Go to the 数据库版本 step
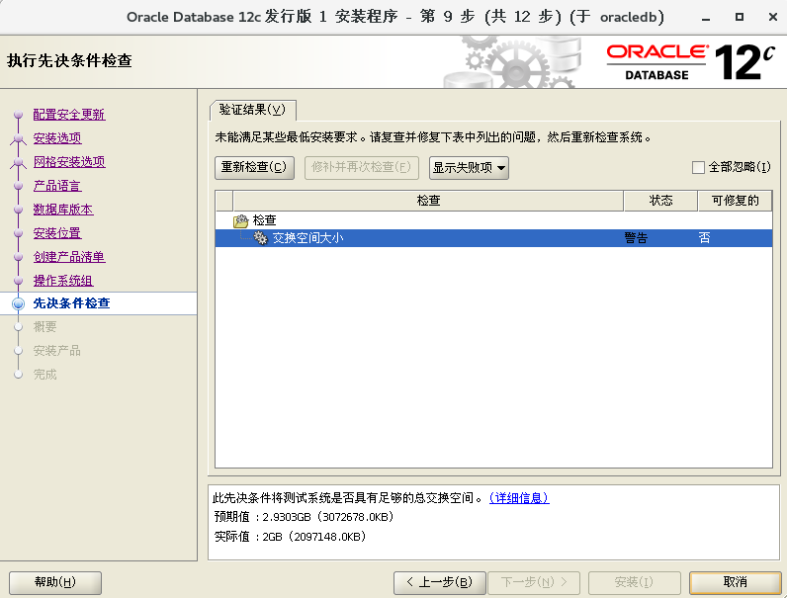Viewport: 787px width, 598px height. coord(63,210)
